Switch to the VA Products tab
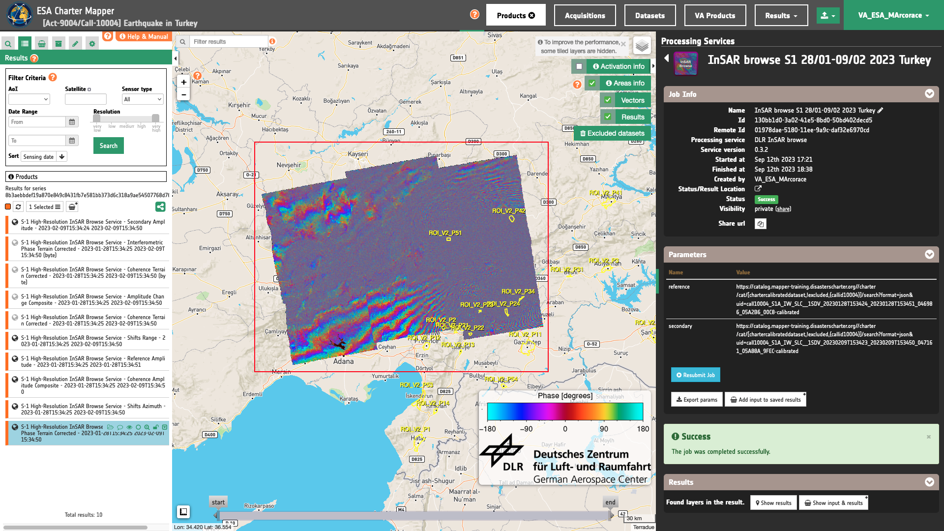Viewport: 944px width, 531px height. 715,15
